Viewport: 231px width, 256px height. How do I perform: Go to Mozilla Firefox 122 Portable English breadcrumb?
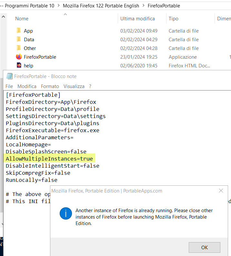[101, 6]
